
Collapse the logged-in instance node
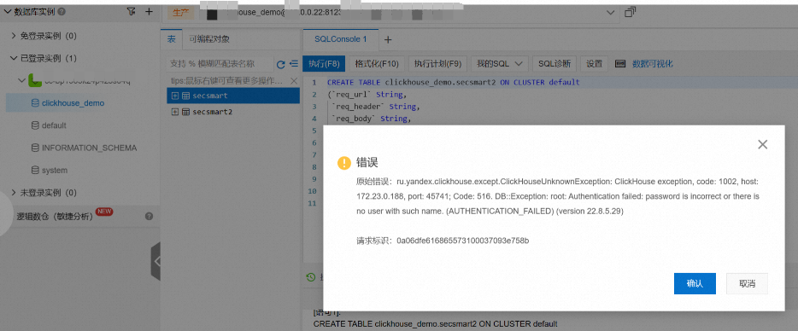coord(21,80)
